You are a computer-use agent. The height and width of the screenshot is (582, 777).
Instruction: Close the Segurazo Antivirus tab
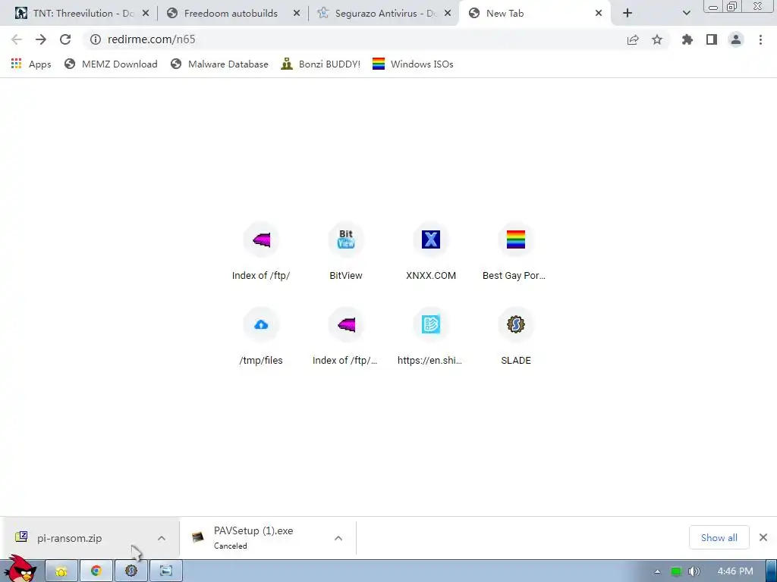pos(448,14)
